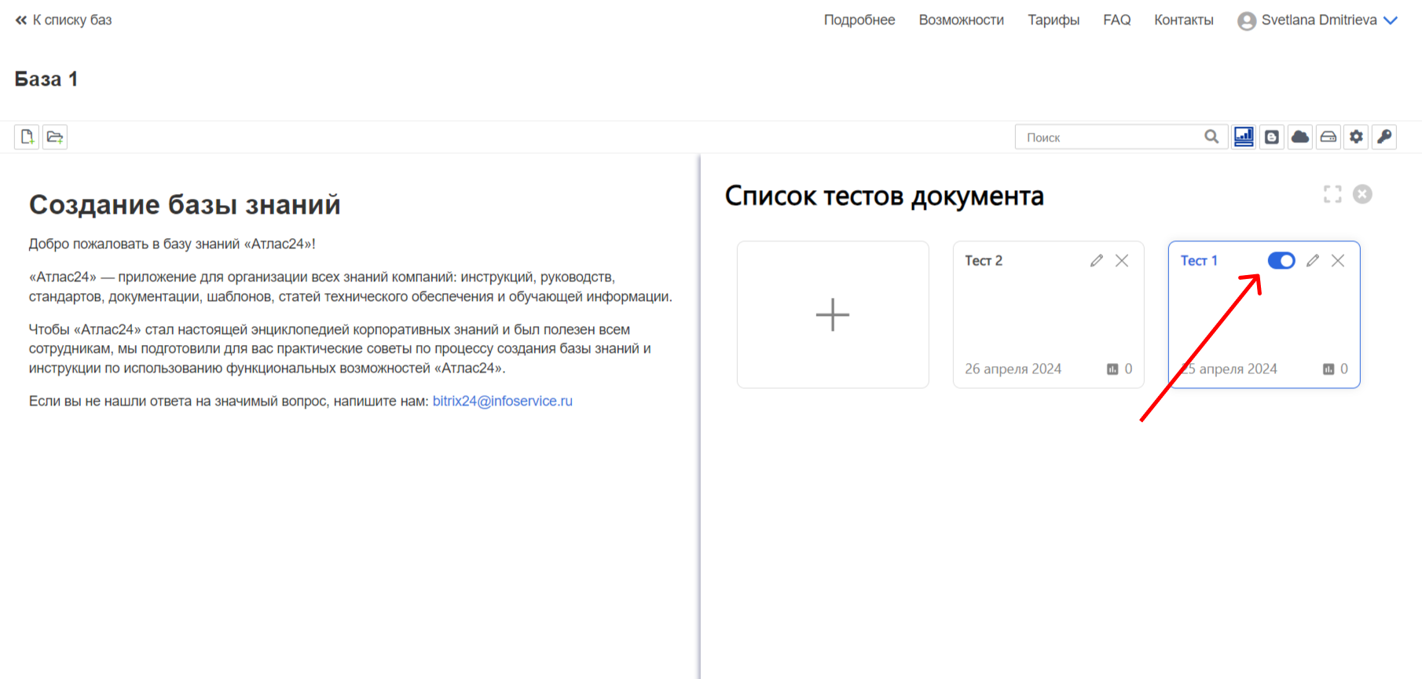Image resolution: width=1422 pixels, height=679 pixels.
Task: Click the Список тестов документа heading
Action: [x=884, y=196]
